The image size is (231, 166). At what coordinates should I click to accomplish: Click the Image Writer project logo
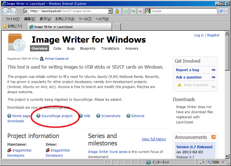tap(17, 42)
